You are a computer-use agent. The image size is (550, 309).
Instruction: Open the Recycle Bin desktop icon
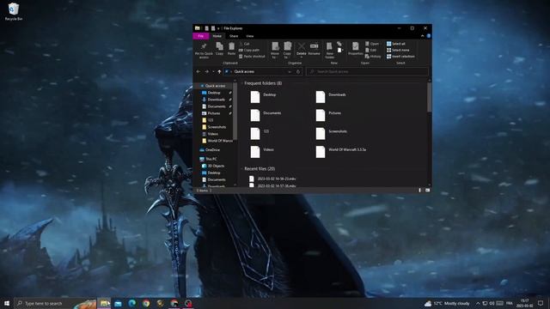point(14,11)
